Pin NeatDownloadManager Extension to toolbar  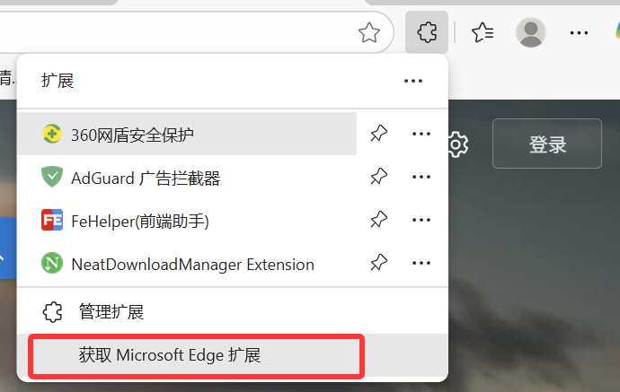(379, 264)
